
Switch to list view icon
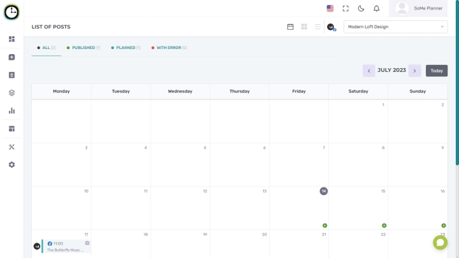pyautogui.click(x=317, y=27)
